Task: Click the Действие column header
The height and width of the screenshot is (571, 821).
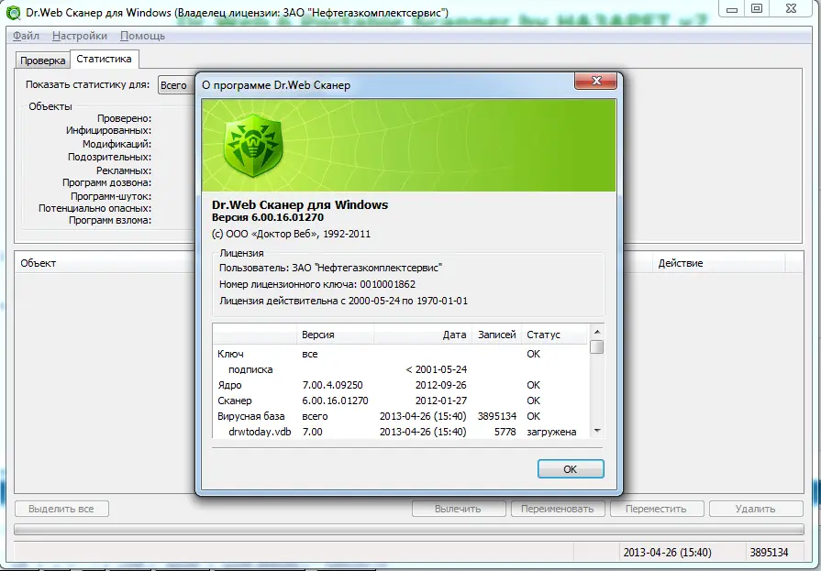Action: tap(718, 263)
